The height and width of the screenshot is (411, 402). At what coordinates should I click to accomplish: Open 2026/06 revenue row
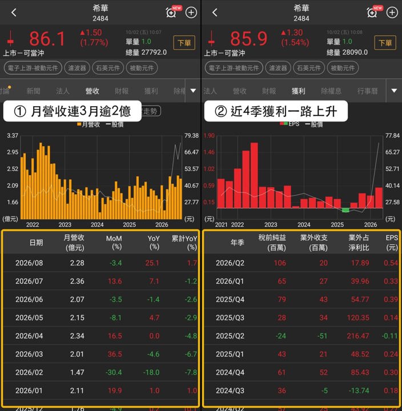[x=100, y=299]
